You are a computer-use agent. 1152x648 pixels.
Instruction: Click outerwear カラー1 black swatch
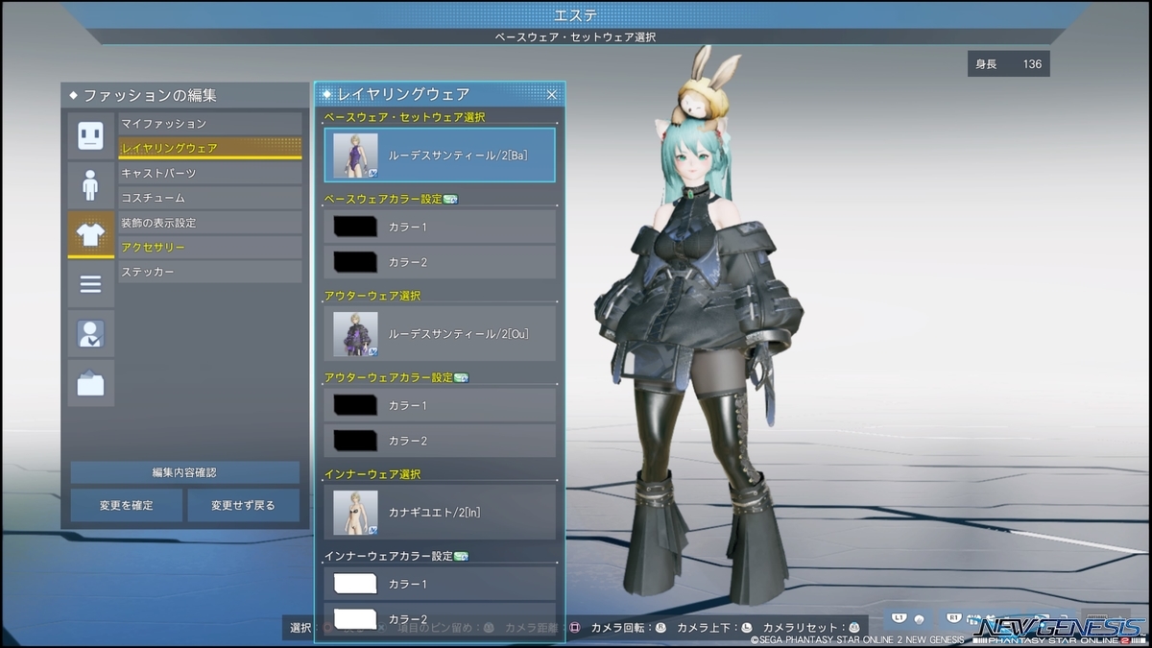[355, 405]
